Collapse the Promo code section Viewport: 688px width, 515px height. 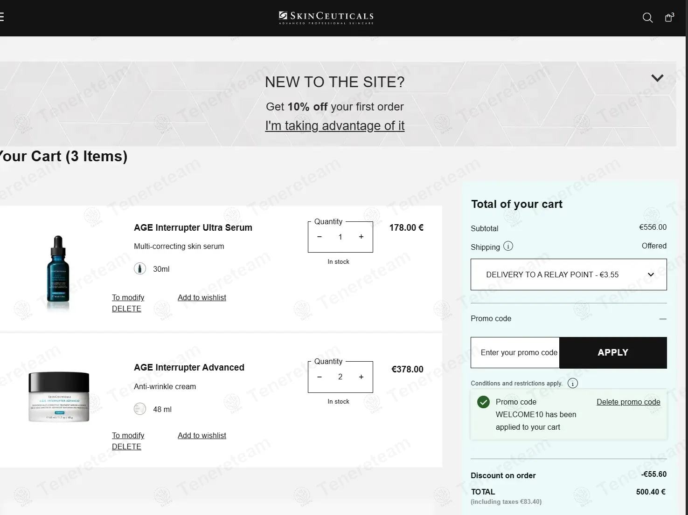pos(663,319)
